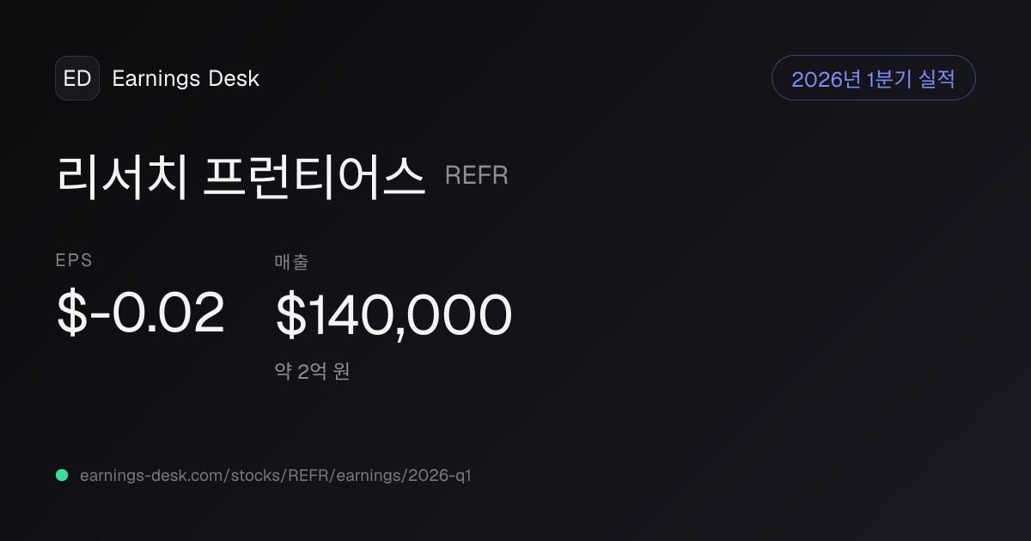Viewport: 1031px width, 541px height.
Task: Click the $-0.02 EPS value
Action: (x=141, y=313)
